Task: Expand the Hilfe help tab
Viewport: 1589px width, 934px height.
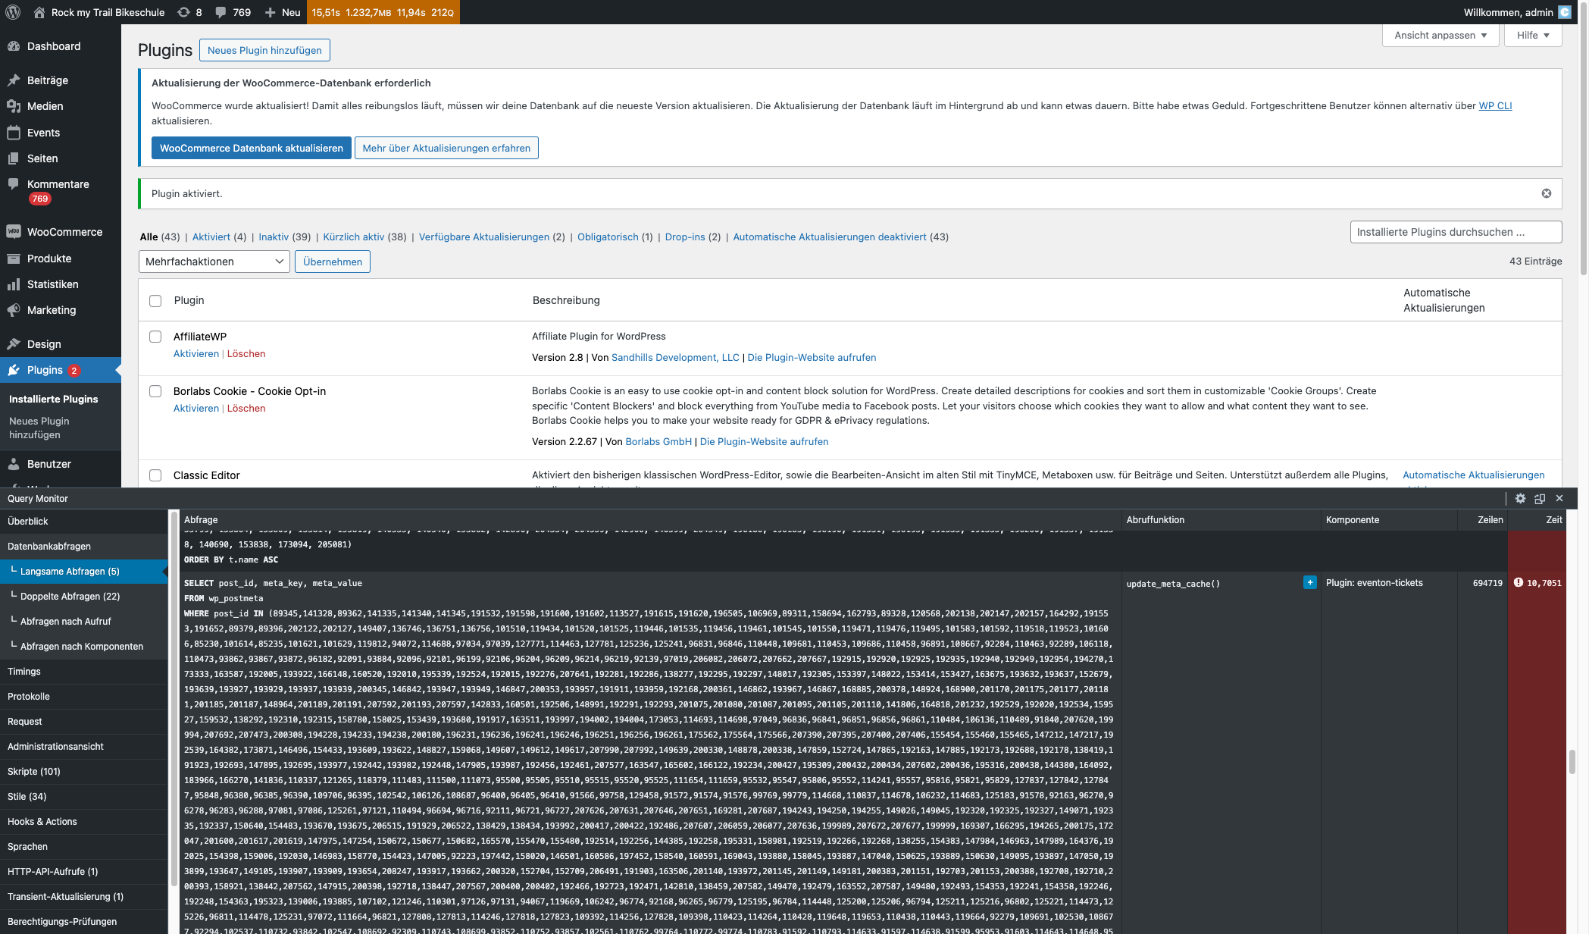Action: tap(1533, 36)
